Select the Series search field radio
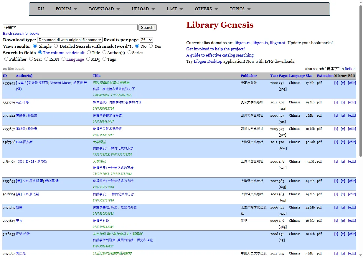Image resolution: width=363 pixels, height=258 pixels. (x=129, y=52)
